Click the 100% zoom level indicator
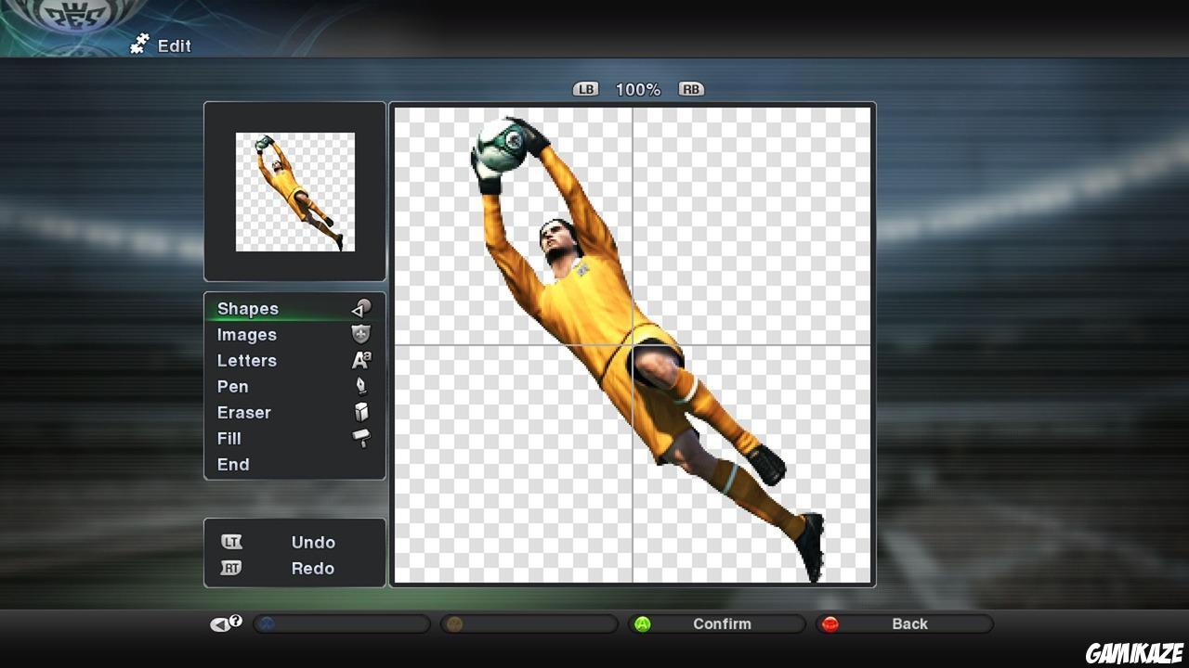 point(638,89)
